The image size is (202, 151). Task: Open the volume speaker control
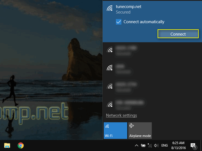pos(156,145)
